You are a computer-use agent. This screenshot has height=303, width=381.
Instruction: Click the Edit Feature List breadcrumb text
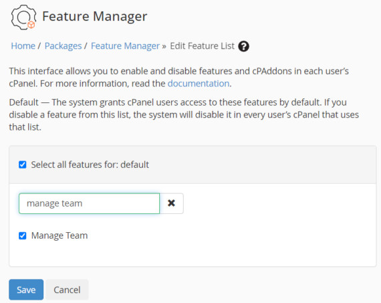pyautogui.click(x=202, y=45)
